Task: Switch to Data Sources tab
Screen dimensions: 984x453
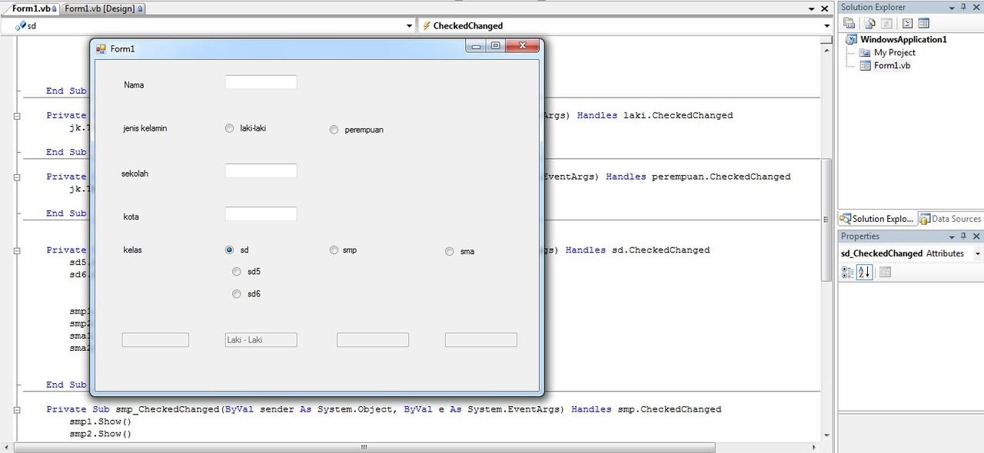Action: click(950, 219)
